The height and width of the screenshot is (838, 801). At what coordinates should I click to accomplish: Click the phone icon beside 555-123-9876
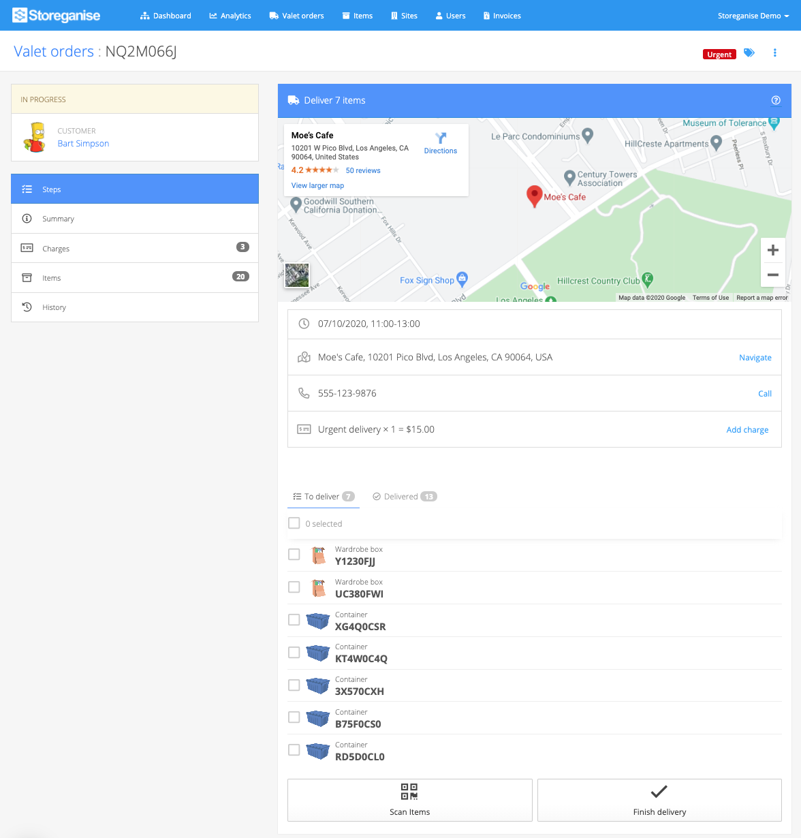click(304, 393)
